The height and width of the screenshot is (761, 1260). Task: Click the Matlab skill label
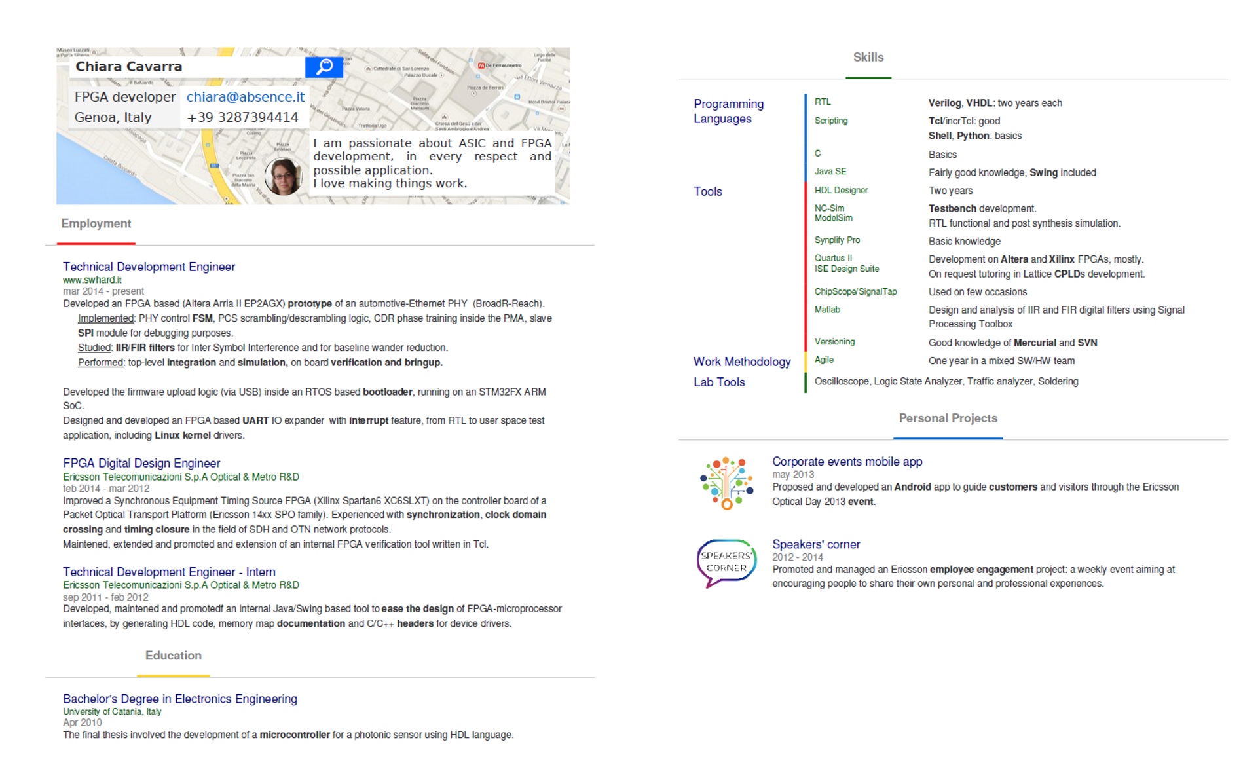[x=827, y=309]
